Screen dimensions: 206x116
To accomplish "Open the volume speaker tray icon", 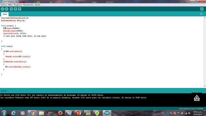I will (190, 113).
